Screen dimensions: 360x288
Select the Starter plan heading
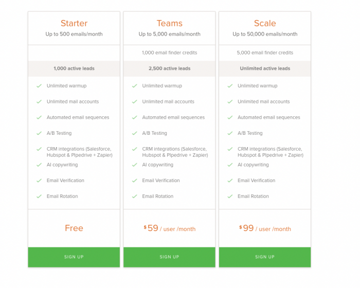click(74, 23)
